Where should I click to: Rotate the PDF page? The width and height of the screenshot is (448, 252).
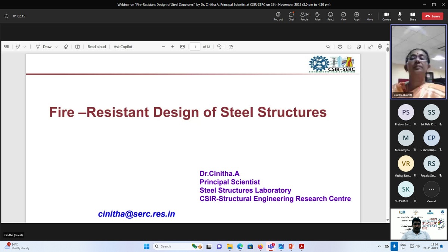pos(219,47)
